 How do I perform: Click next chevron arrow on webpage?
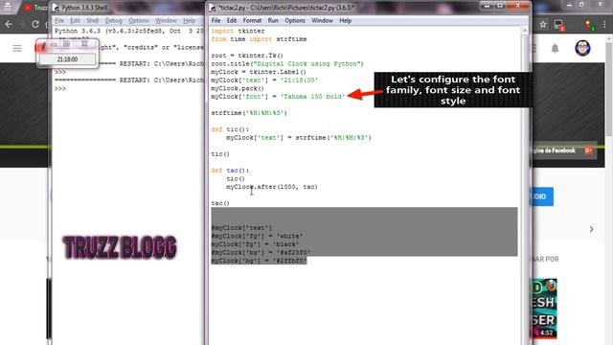(x=591, y=229)
